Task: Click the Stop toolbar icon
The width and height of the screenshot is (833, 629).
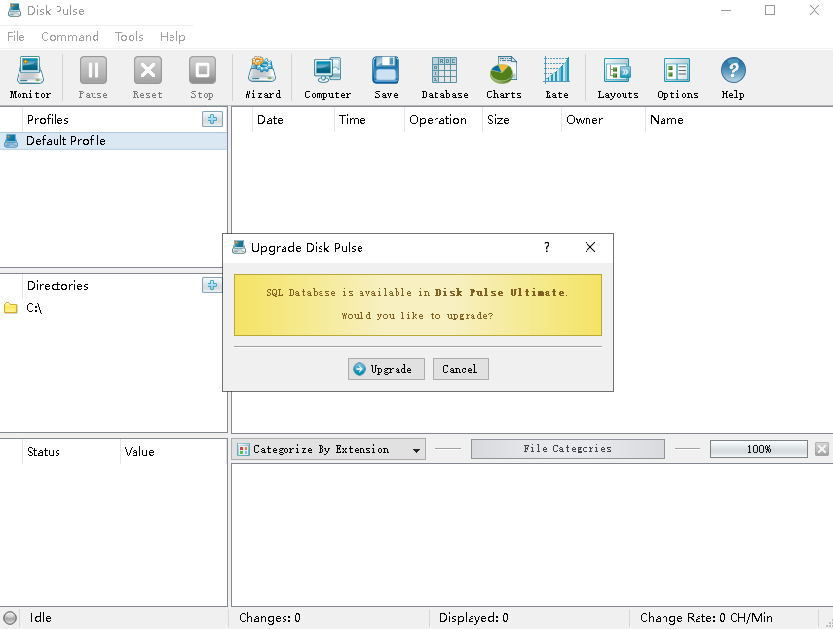Action: pos(202,78)
